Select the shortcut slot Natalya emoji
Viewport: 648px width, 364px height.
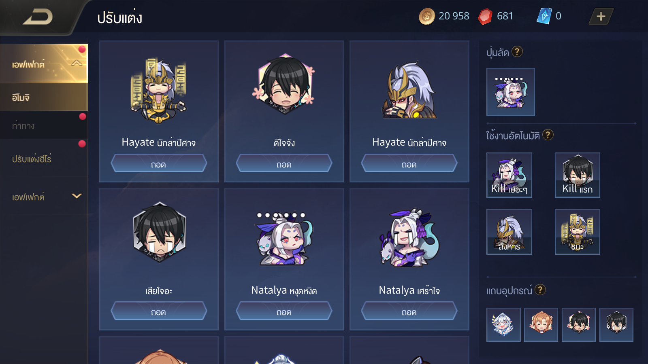510,92
